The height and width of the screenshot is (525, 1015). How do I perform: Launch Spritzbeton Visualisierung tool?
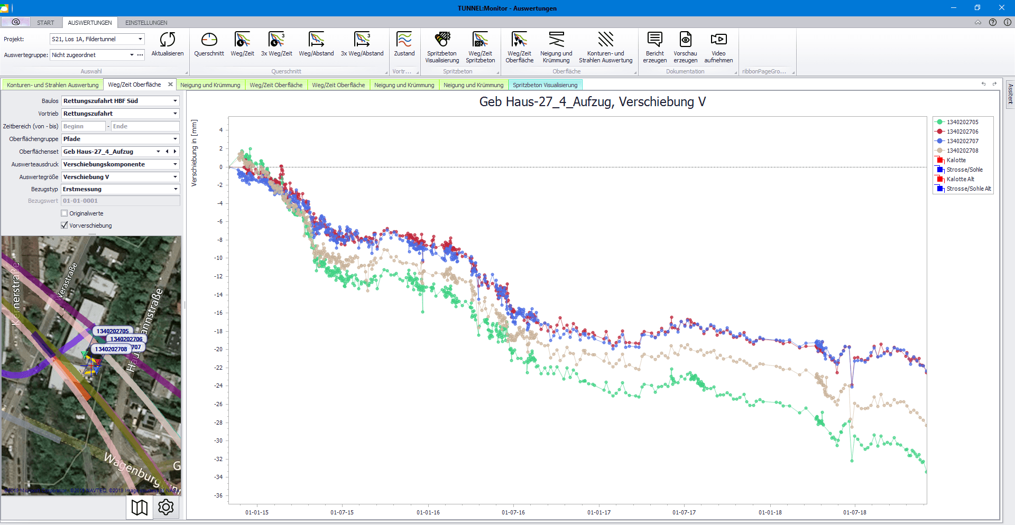[442, 40]
